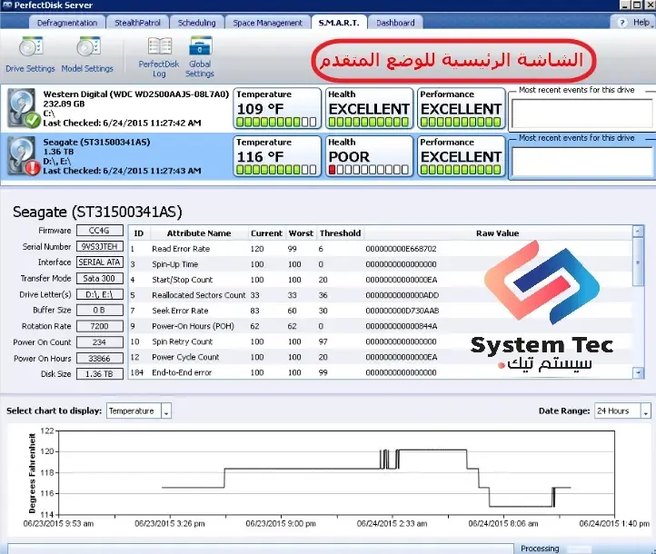Open the Scheduling tab

pos(196,23)
